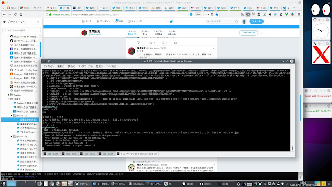Click the Twitter search magnifier icon

pos(237,21)
